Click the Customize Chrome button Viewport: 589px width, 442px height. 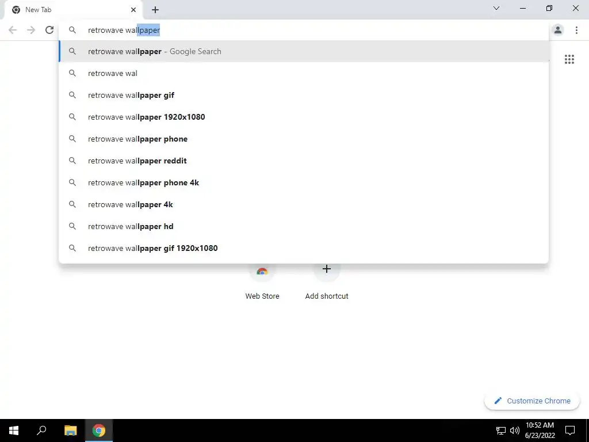point(532,401)
